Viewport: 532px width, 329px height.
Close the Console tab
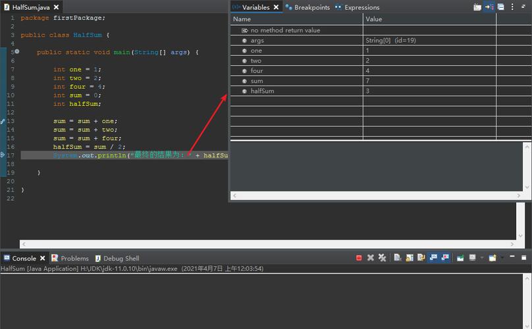coord(42,258)
